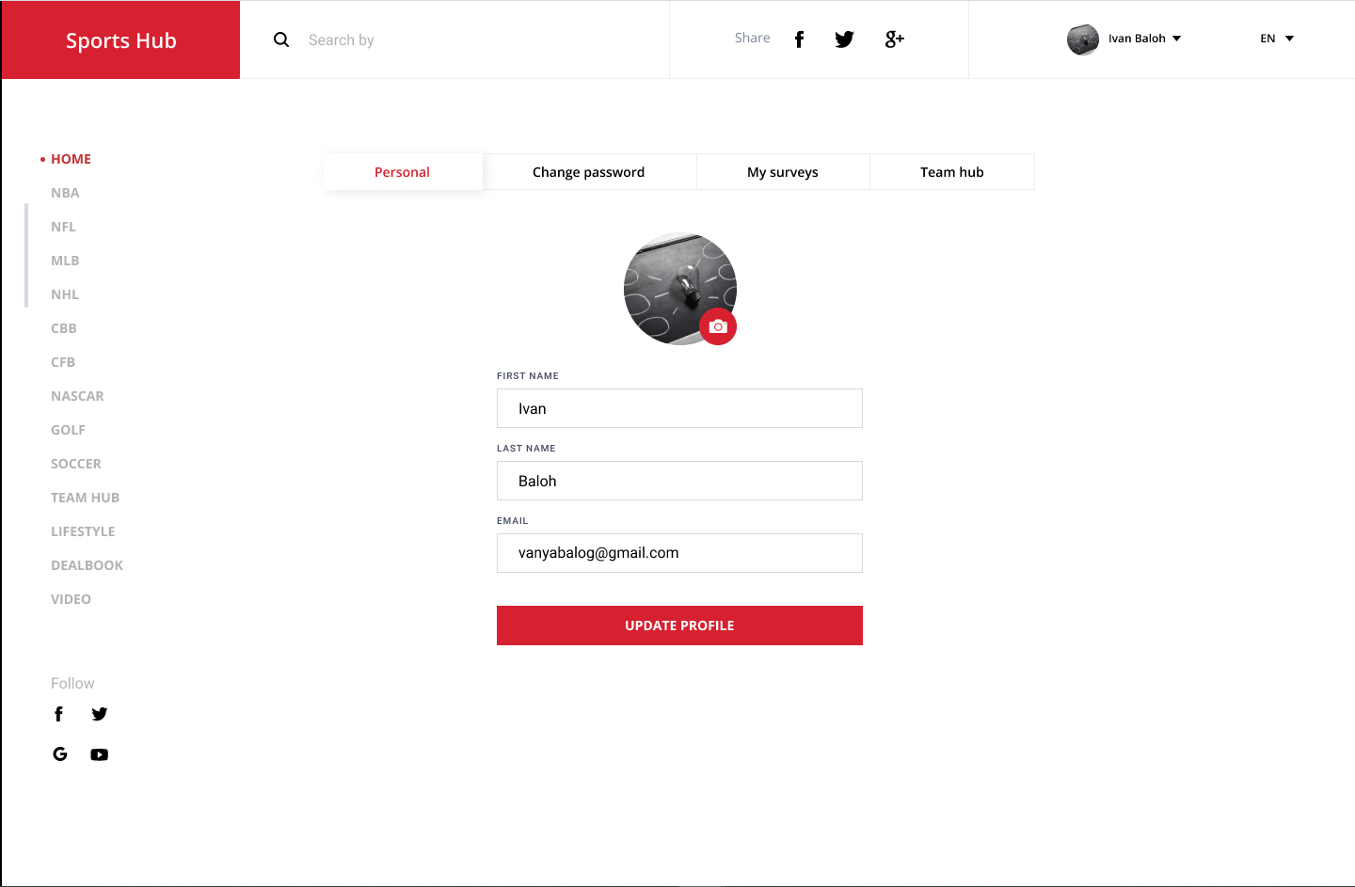Viewport: 1355px width, 887px height.
Task: Open CFB in the sidebar
Action: tap(63, 362)
